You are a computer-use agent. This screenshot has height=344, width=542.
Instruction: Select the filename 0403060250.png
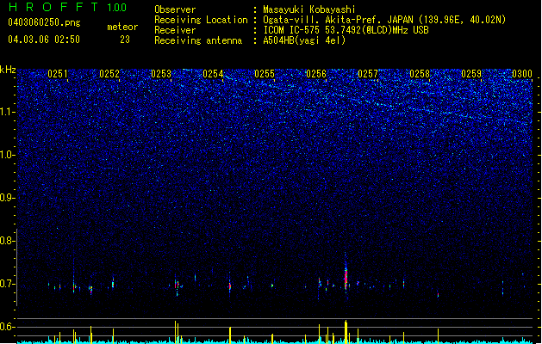pos(44,22)
